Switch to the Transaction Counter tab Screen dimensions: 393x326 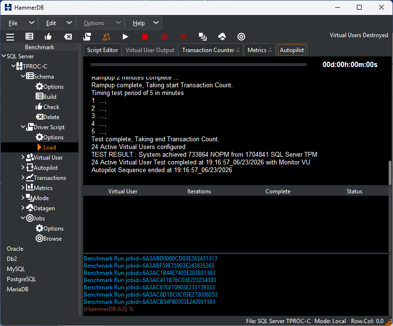pyautogui.click(x=211, y=50)
